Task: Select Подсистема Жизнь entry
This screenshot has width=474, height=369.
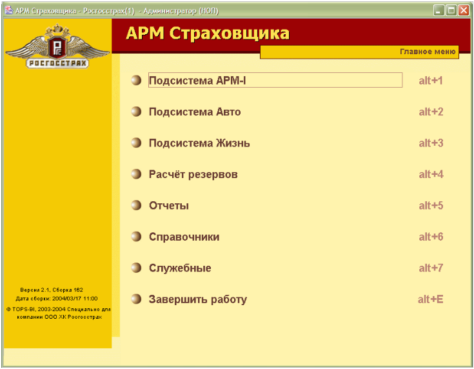Action: [x=199, y=143]
